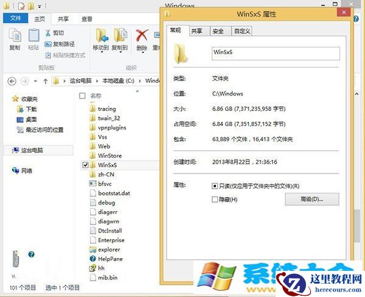This screenshot has width=365, height=297.
Task: Click the tracing folder icon
Action: pyautogui.click(x=92, y=108)
